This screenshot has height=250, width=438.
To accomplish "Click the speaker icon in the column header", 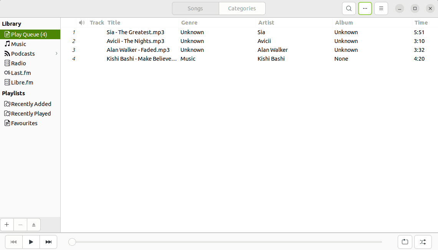I will (x=81, y=23).
